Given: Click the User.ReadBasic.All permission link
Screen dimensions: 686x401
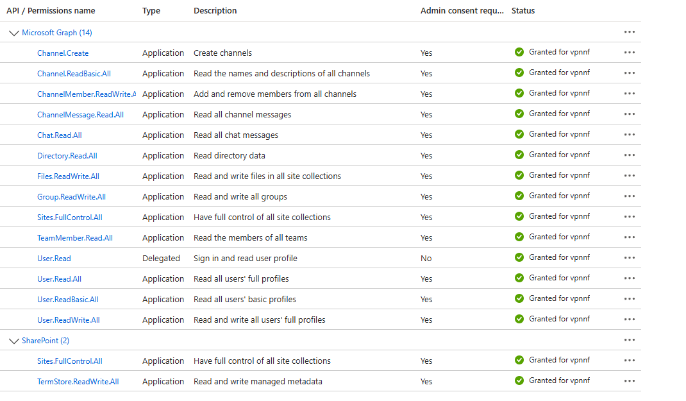Looking at the screenshot, I should (x=67, y=300).
